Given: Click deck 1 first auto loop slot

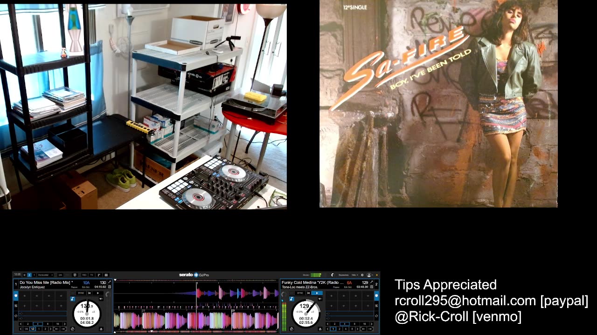Looking at the screenshot, I should (x=42, y=314).
